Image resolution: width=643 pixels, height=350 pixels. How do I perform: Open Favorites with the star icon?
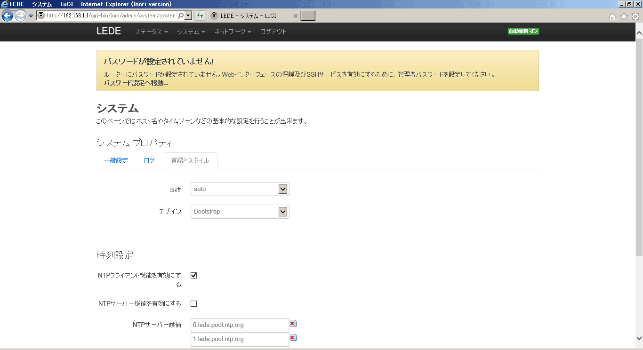tap(624, 16)
